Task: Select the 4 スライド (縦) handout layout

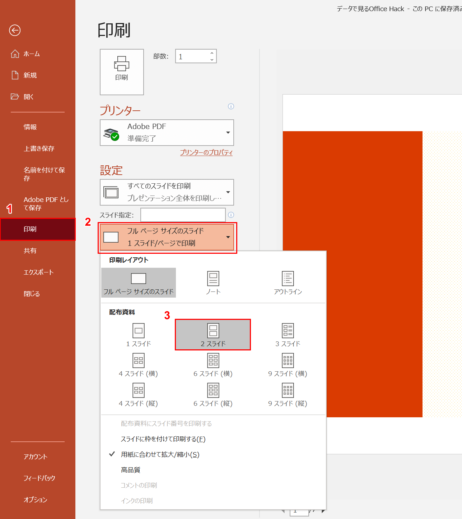Action: [139, 395]
